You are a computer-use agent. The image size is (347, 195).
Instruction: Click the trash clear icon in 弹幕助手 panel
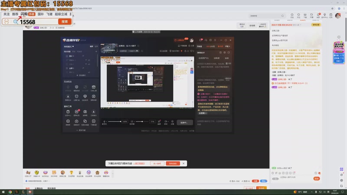[x=226, y=63]
